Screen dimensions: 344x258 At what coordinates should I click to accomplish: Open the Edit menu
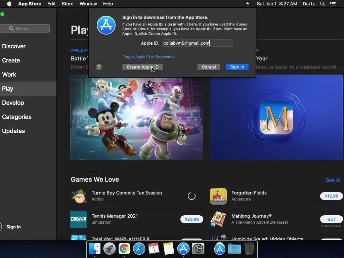[51, 4]
